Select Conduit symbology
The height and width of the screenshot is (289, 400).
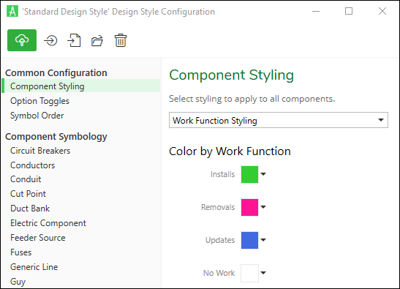[26, 179]
